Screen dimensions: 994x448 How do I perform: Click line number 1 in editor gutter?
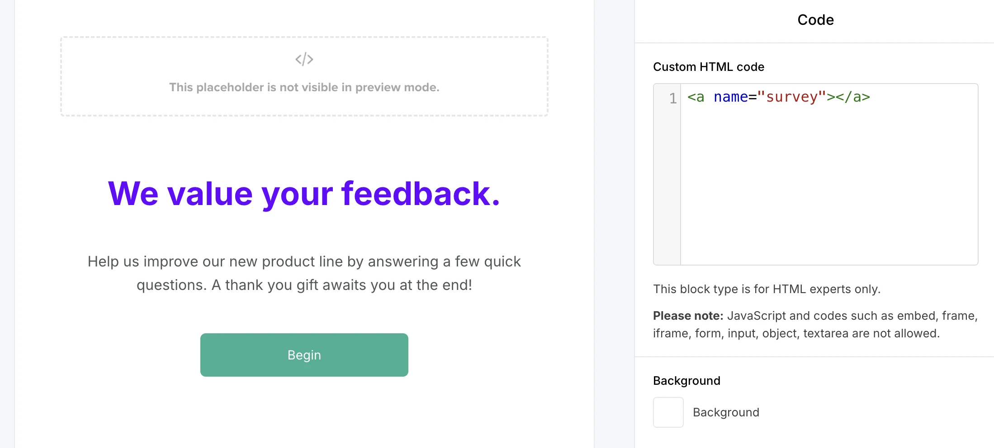click(x=672, y=98)
